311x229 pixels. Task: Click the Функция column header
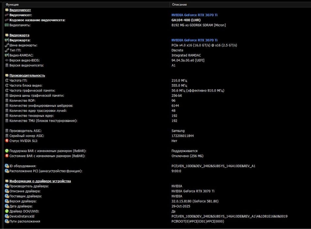12,5
